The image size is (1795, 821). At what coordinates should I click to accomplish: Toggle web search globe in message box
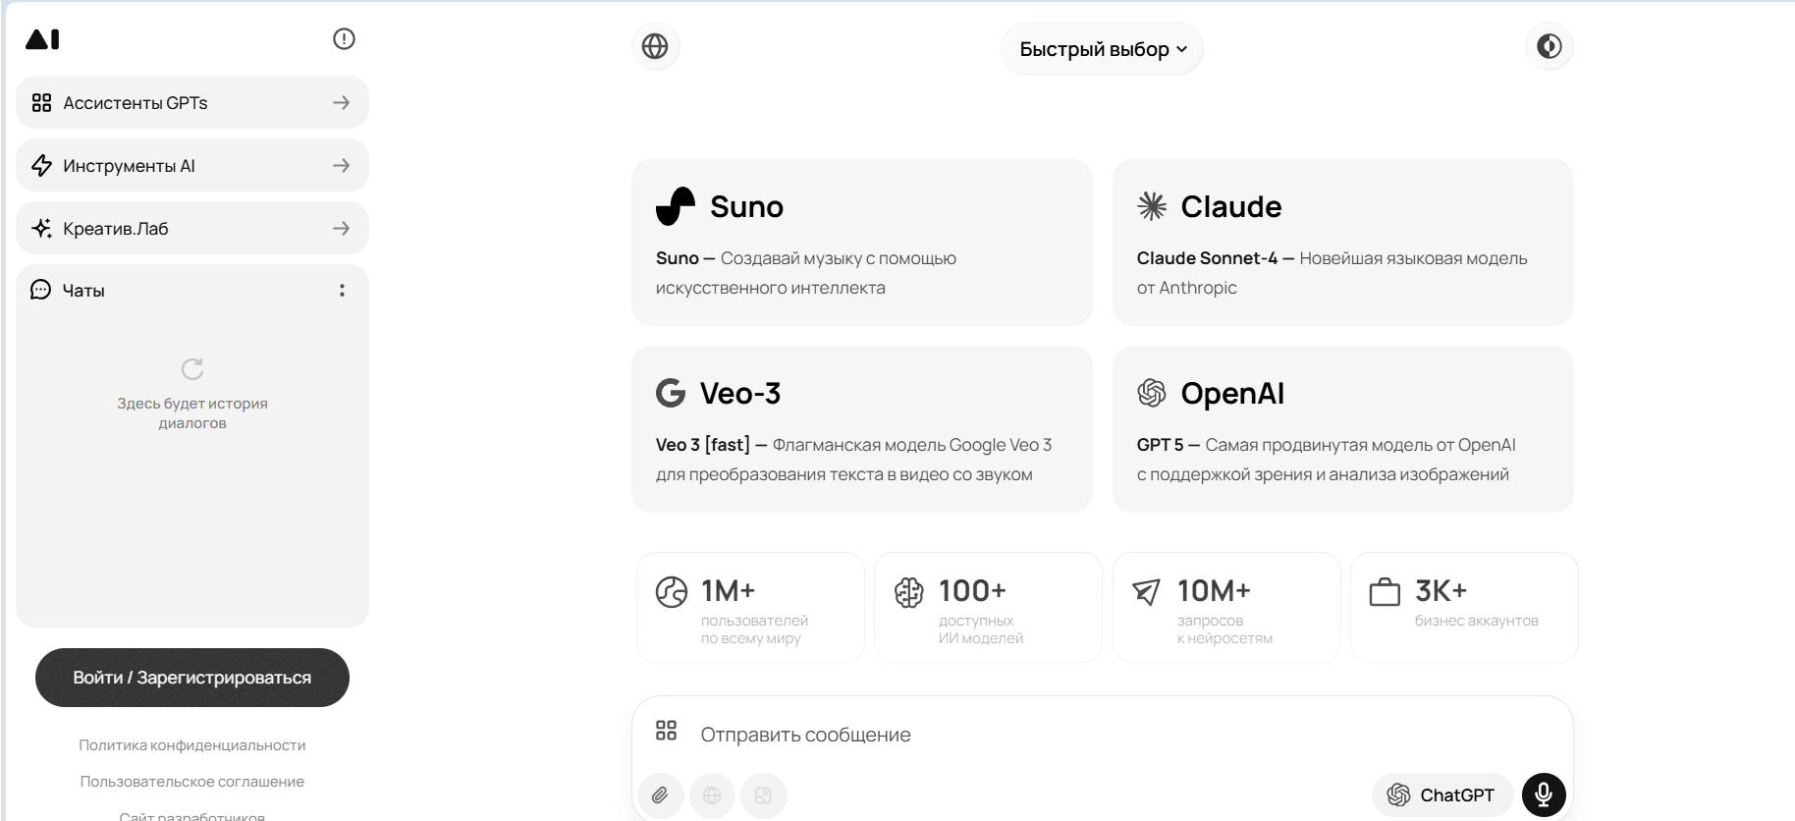pyautogui.click(x=712, y=795)
